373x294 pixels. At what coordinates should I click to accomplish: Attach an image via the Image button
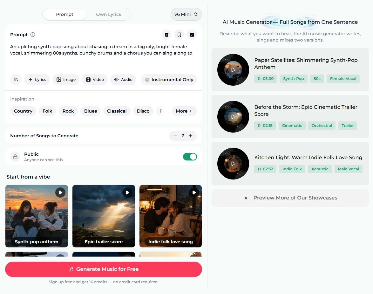(x=66, y=80)
